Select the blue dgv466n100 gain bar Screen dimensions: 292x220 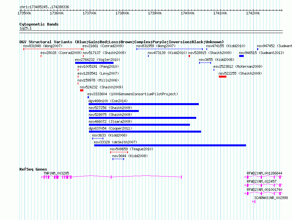144,104
